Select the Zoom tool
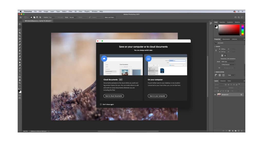Image resolution: width=263 pixels, height=148 pixels. [20, 83]
